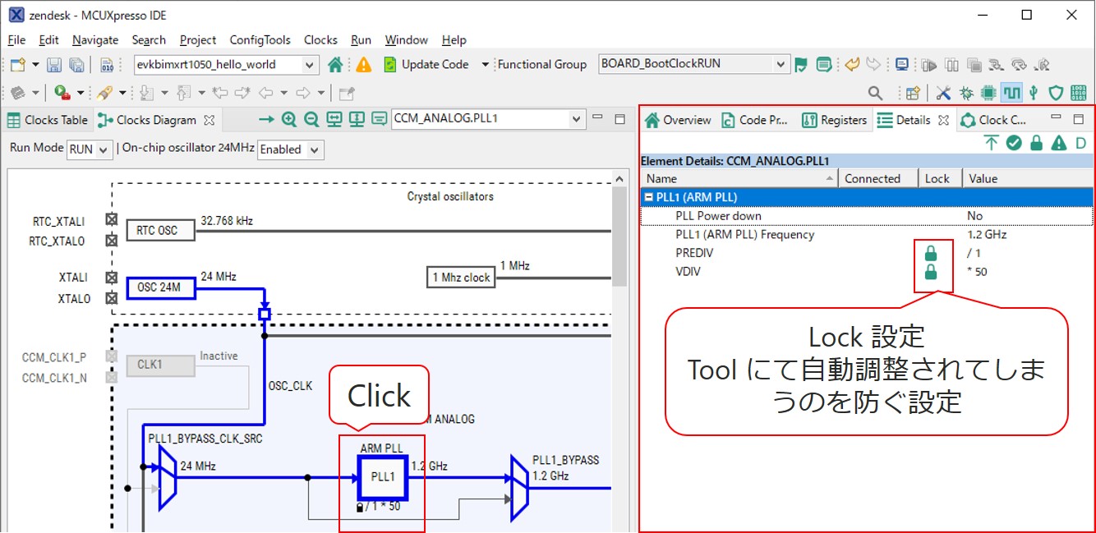Switch to the Overview tab
This screenshot has height=533, width=1096.
point(678,120)
